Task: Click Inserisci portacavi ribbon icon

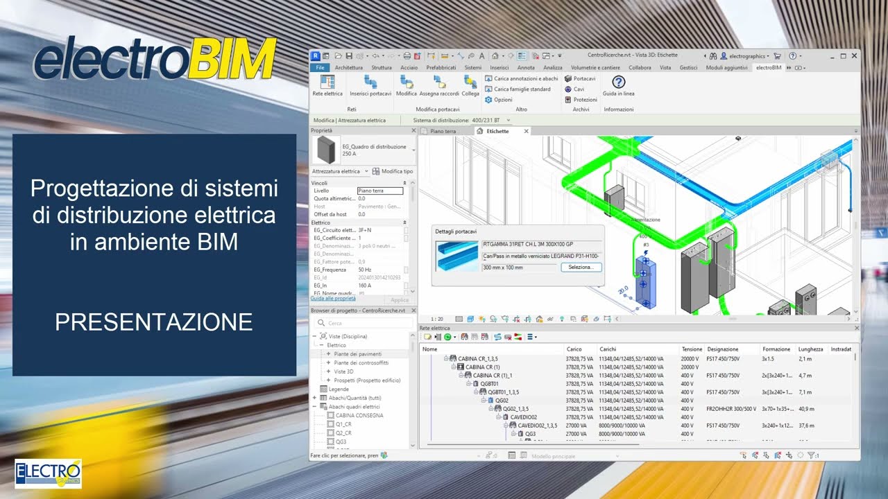Action: (370, 86)
